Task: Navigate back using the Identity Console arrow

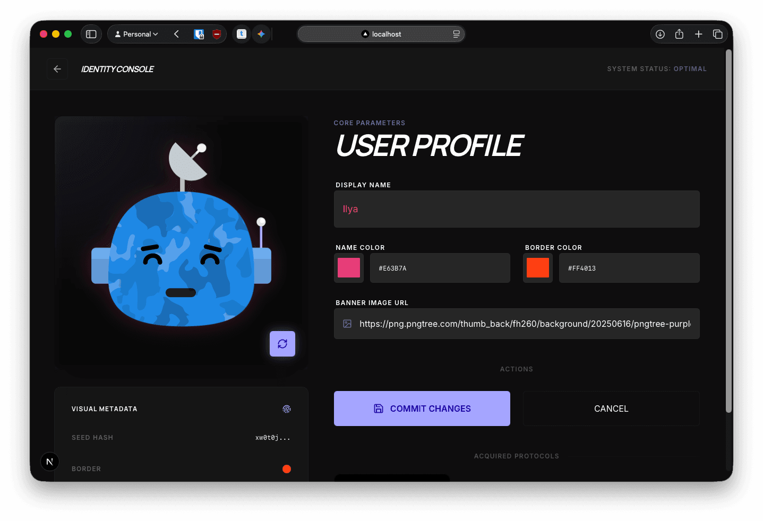Action: (57, 68)
